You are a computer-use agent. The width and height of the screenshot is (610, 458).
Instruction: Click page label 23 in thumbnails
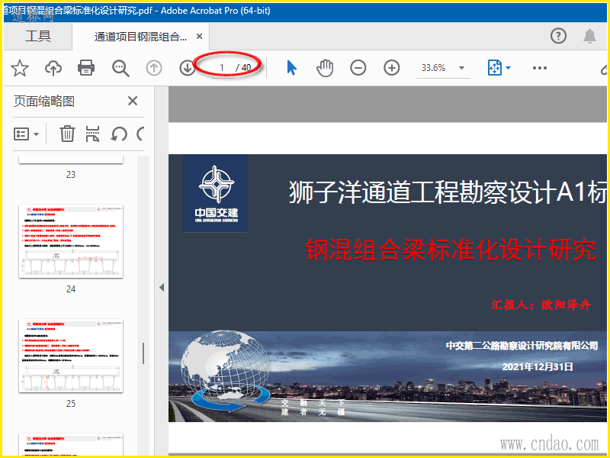pos(71,175)
